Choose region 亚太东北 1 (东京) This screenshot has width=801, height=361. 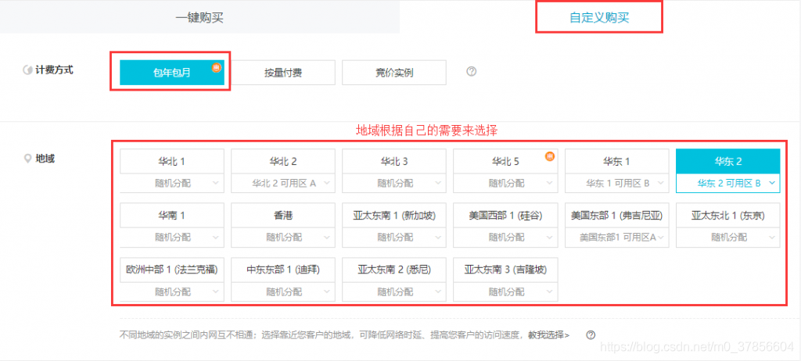pos(728,216)
